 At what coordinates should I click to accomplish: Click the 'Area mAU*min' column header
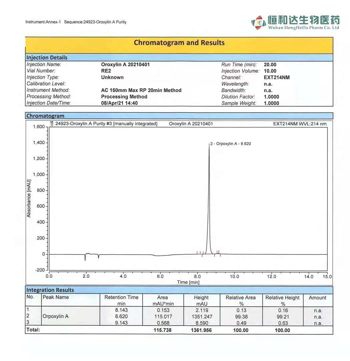tap(163, 300)
